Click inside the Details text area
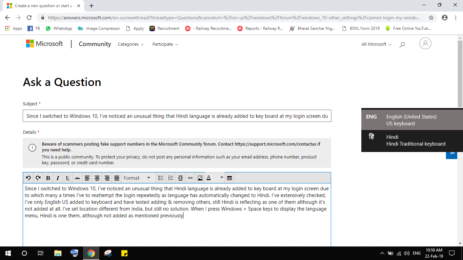 177,215
